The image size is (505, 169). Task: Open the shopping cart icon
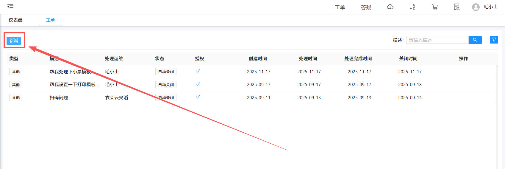[x=435, y=7]
